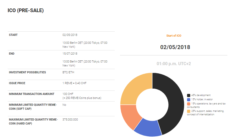Click '1 REME = 0,40 CHF' value
This screenshot has width=229, height=139.
click(x=74, y=83)
